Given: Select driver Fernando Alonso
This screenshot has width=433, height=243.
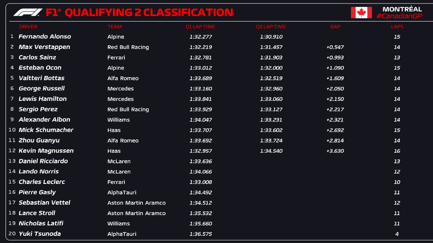Looking at the screenshot, I should (45, 37).
